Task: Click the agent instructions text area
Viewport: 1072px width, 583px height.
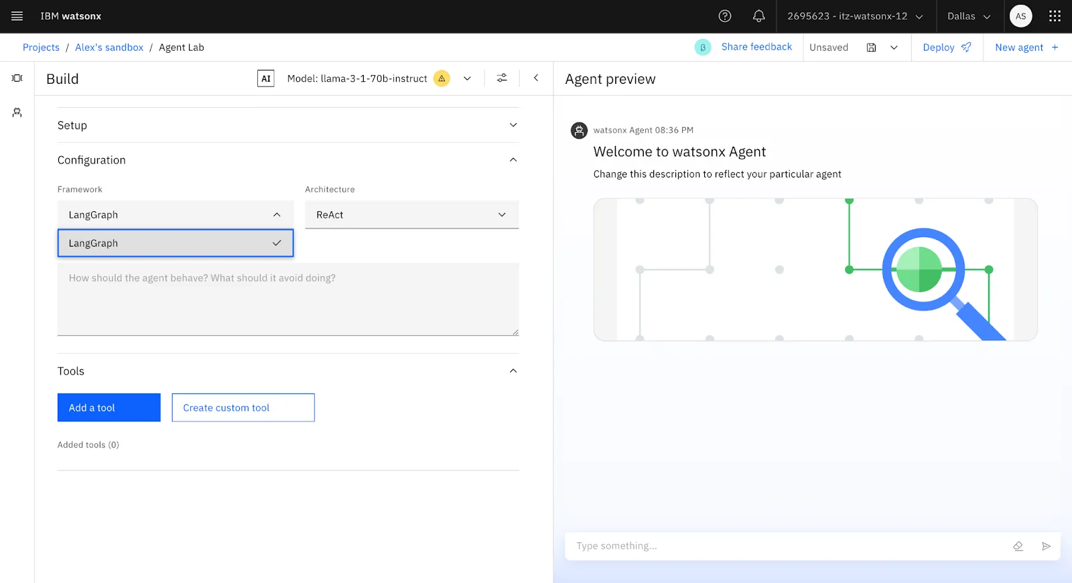Action: click(x=288, y=299)
